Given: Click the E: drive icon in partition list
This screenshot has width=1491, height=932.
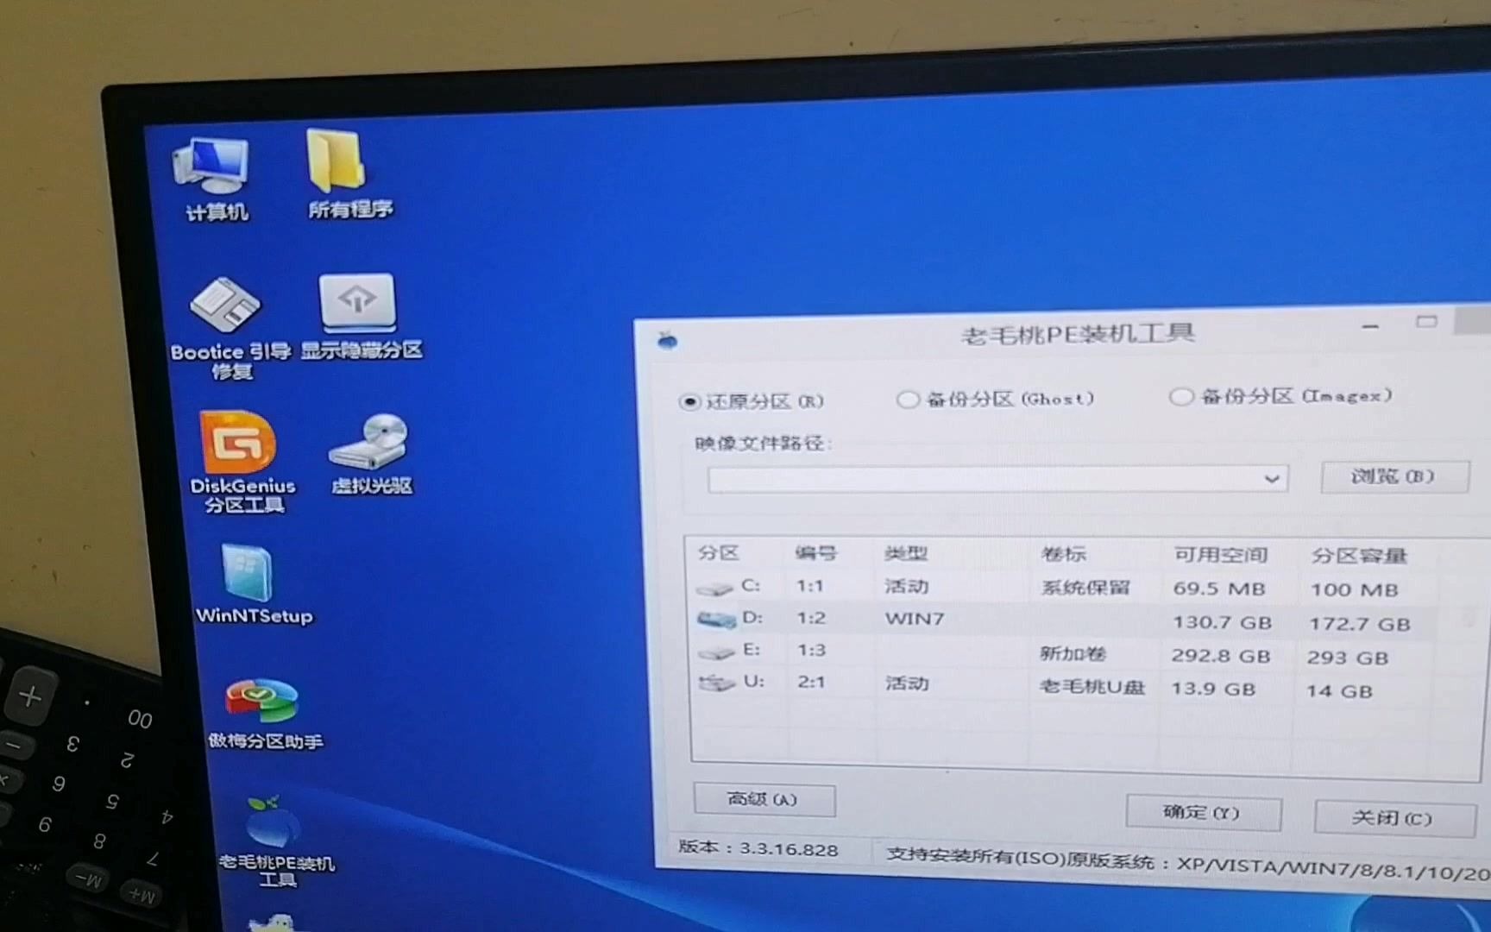Looking at the screenshot, I should [x=715, y=652].
